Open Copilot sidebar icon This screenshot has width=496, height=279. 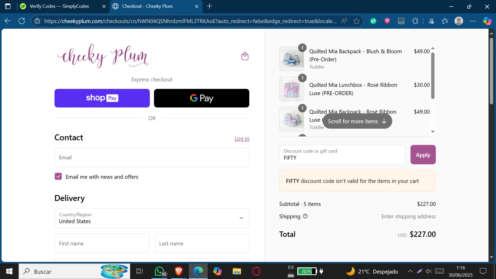pyautogui.click(x=487, y=21)
